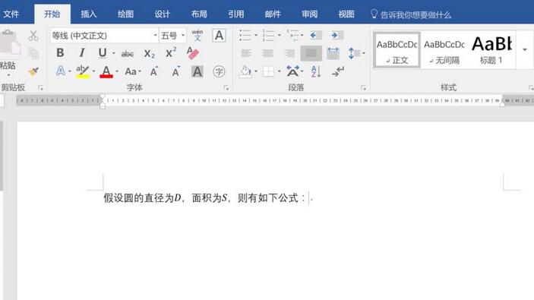Align text right
Image resolution: width=534 pixels, height=300 pixels.
pyautogui.click(x=289, y=53)
